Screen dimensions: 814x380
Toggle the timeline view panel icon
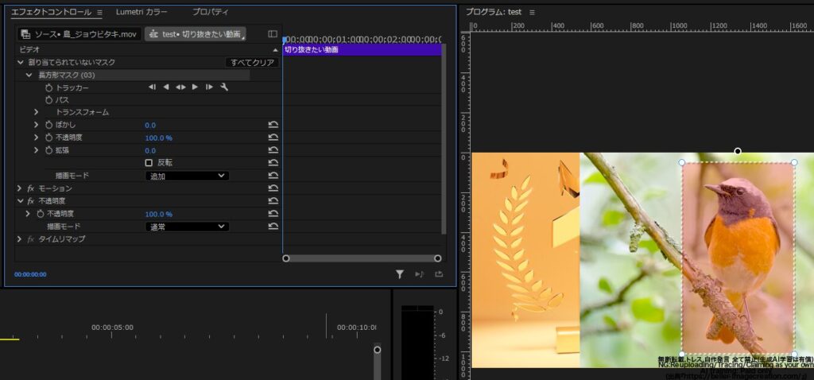[273, 33]
